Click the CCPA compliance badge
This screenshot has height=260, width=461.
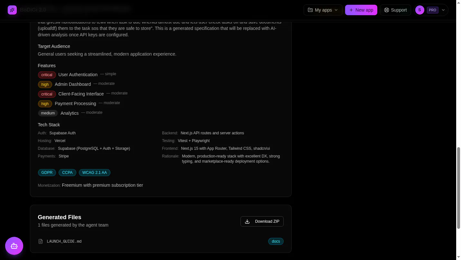pyautogui.click(x=67, y=173)
